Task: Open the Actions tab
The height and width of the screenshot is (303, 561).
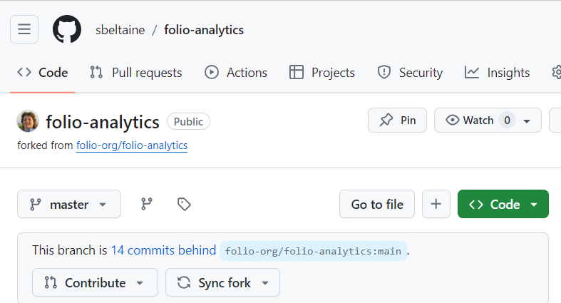Action: pos(236,73)
